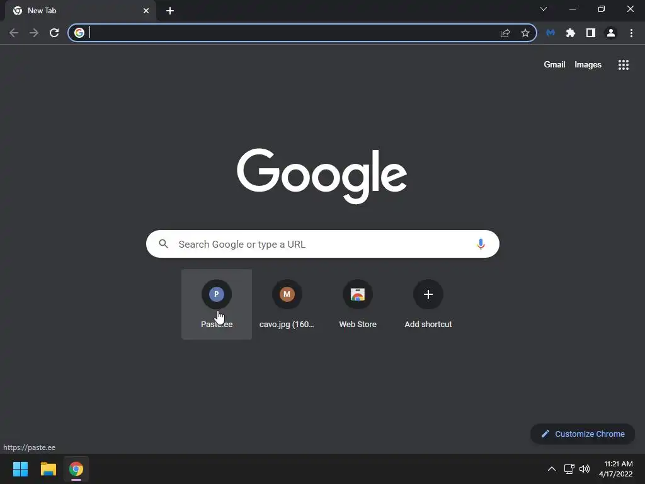Click the magnifier icon in search box
Image resolution: width=645 pixels, height=484 pixels.
pyautogui.click(x=163, y=244)
